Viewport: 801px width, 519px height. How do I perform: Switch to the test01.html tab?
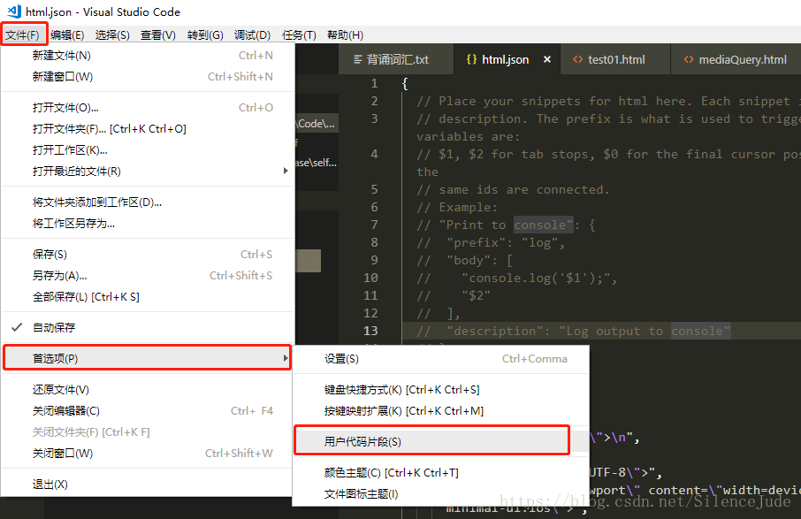pos(615,59)
